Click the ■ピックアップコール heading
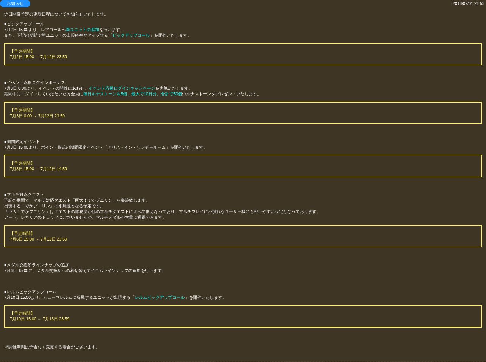The image size is (486, 362). [x=24, y=24]
